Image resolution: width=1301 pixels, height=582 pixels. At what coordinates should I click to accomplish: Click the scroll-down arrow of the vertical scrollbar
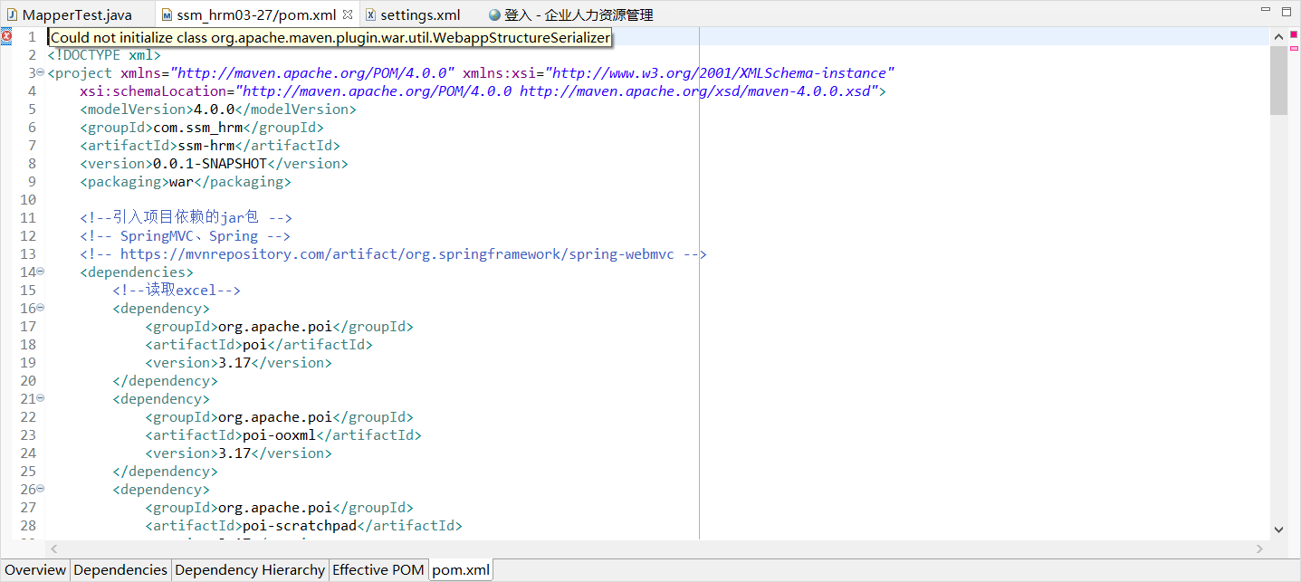click(1277, 530)
